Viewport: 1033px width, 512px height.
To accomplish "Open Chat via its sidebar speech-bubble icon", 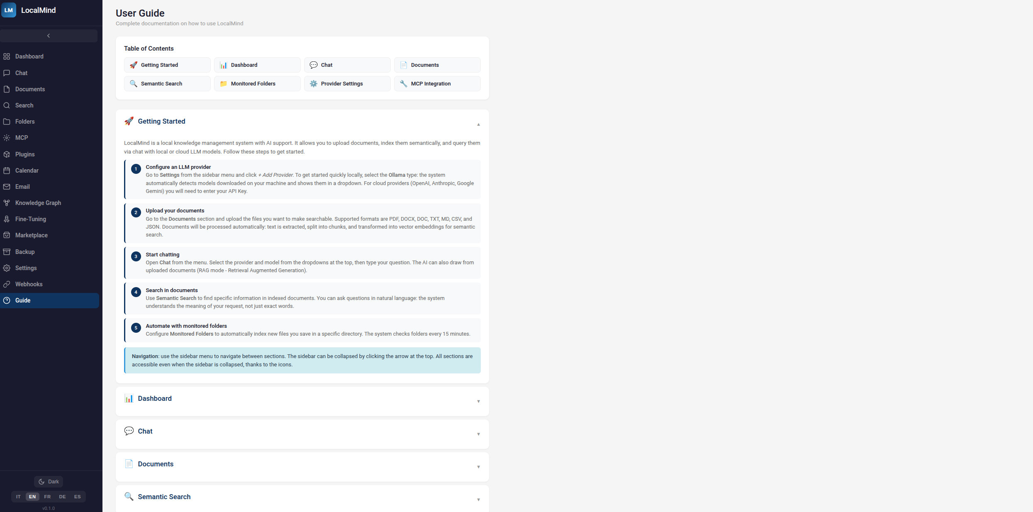I will [x=7, y=73].
